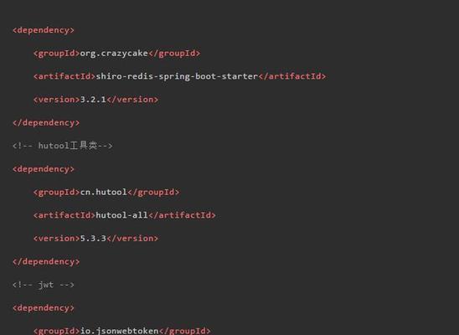Click closing artifactId tag after shiro-redis-spring-boot-starter
This screenshot has width=459, height=335.
(292, 76)
